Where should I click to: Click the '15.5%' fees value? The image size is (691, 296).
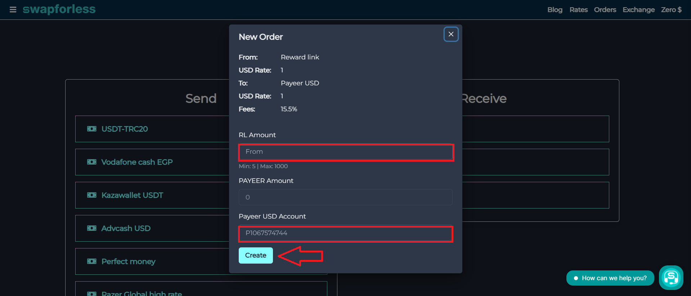coord(289,109)
